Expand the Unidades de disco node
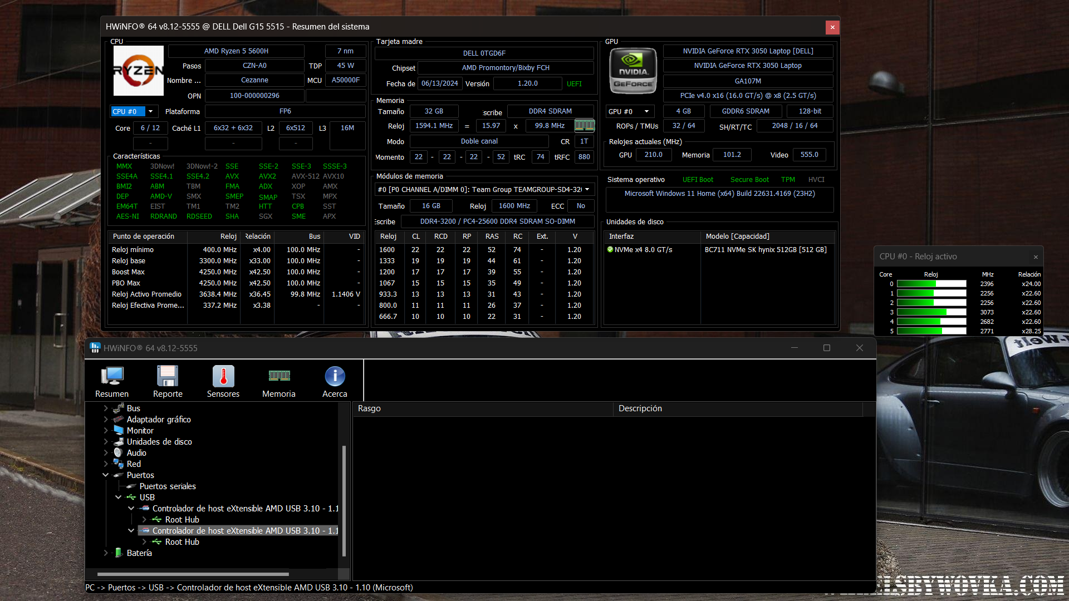Image resolution: width=1069 pixels, height=601 pixels. [x=106, y=442]
